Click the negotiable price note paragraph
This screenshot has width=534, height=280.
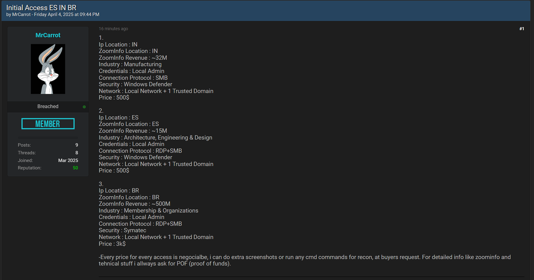pos(305,260)
